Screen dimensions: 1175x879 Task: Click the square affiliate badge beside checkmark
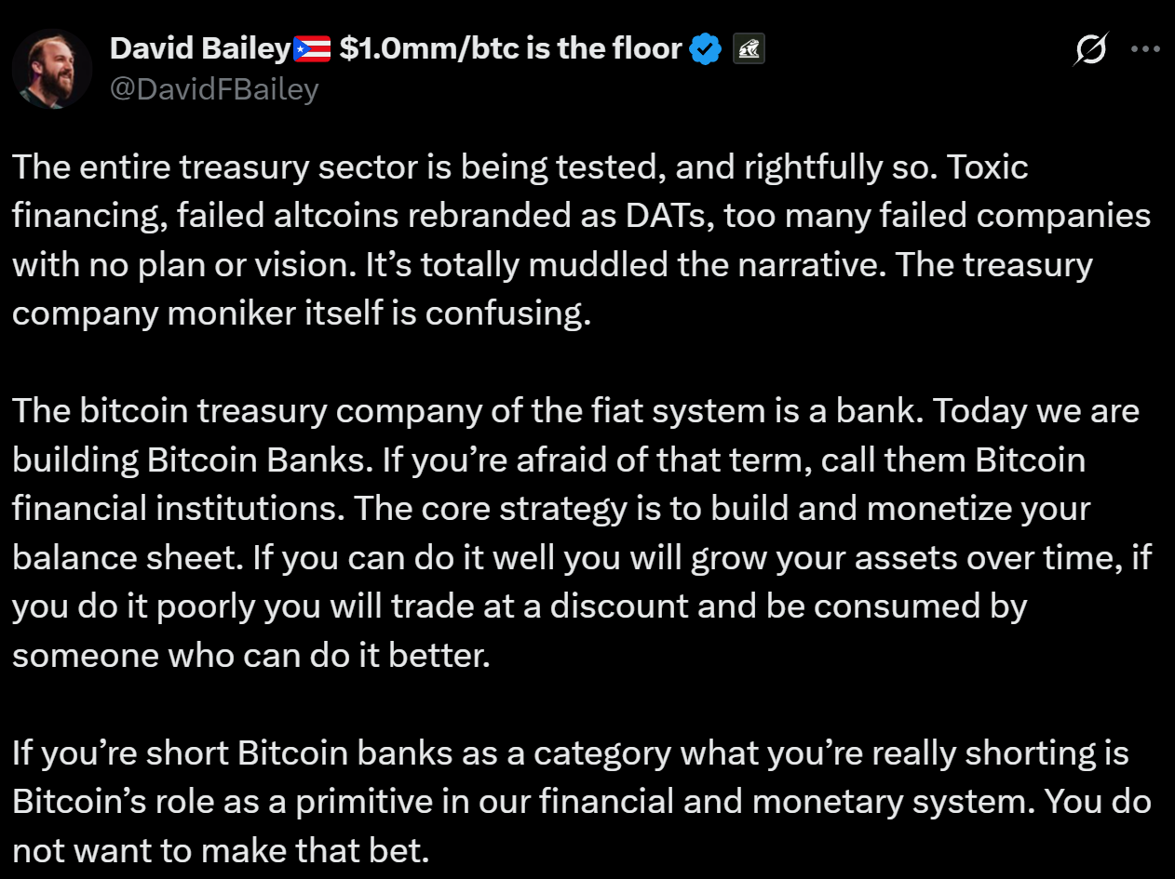point(749,49)
